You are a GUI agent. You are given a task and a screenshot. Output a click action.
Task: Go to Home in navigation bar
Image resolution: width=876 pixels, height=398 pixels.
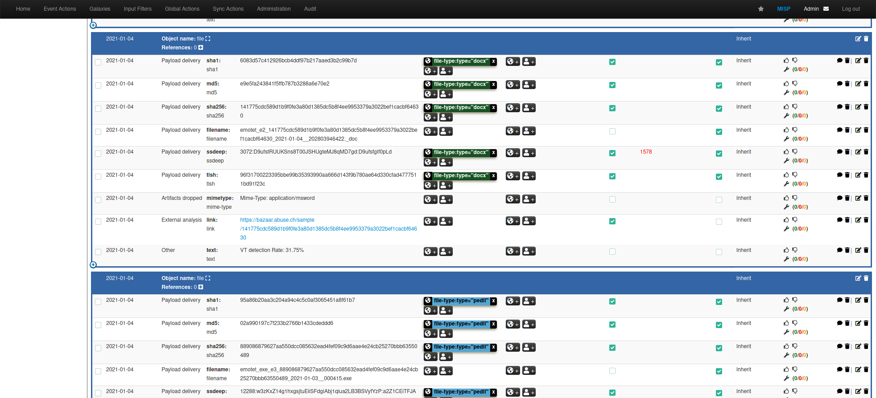pyautogui.click(x=23, y=9)
